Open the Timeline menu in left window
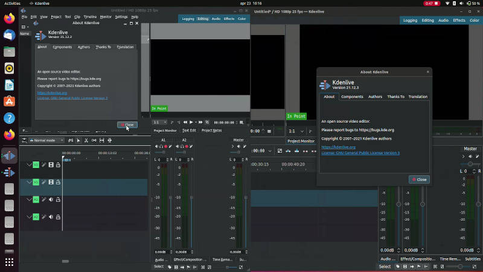Viewport: 483px width, 272px height. pyautogui.click(x=90, y=17)
